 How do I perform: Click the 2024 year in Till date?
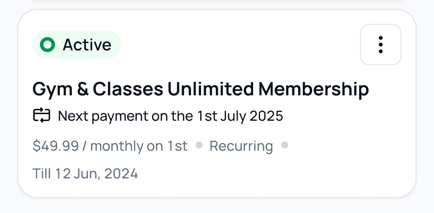point(121,174)
